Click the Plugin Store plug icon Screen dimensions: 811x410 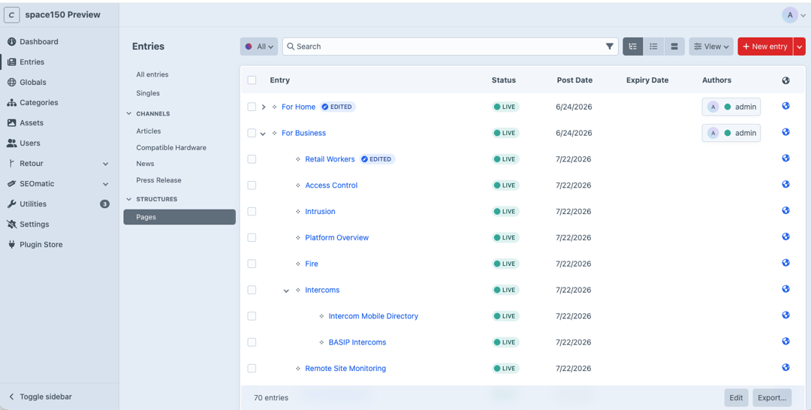pyautogui.click(x=11, y=245)
